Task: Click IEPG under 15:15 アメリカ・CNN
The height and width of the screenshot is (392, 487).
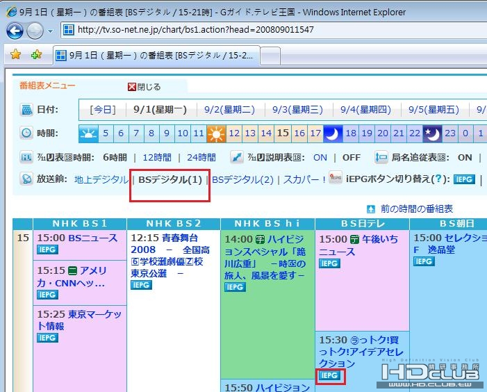Action: pos(47,295)
